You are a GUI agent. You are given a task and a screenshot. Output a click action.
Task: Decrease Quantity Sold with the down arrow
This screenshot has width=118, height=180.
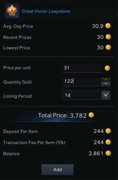[106, 84]
